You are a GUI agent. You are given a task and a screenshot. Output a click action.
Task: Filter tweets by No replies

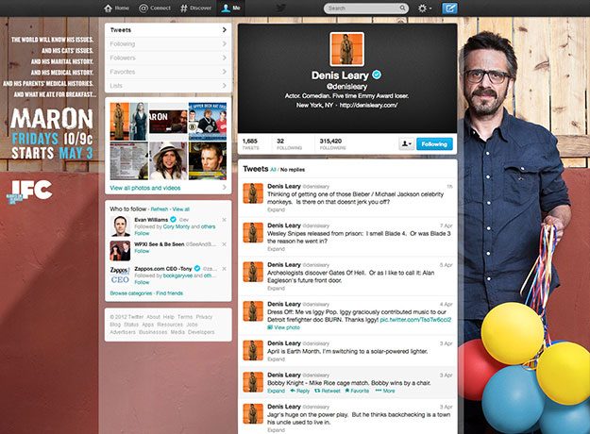click(x=293, y=170)
